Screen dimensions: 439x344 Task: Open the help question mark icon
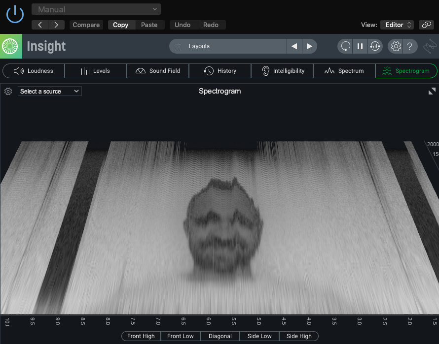point(410,46)
